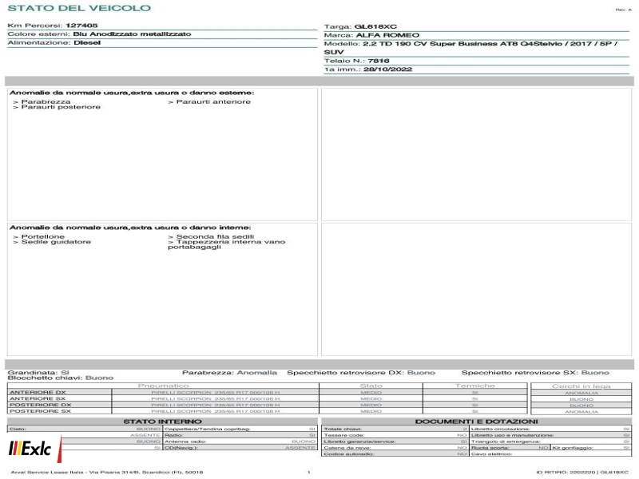The image size is (639, 479).
Task: Click the Targa value GL618XC
Action: coord(375,26)
